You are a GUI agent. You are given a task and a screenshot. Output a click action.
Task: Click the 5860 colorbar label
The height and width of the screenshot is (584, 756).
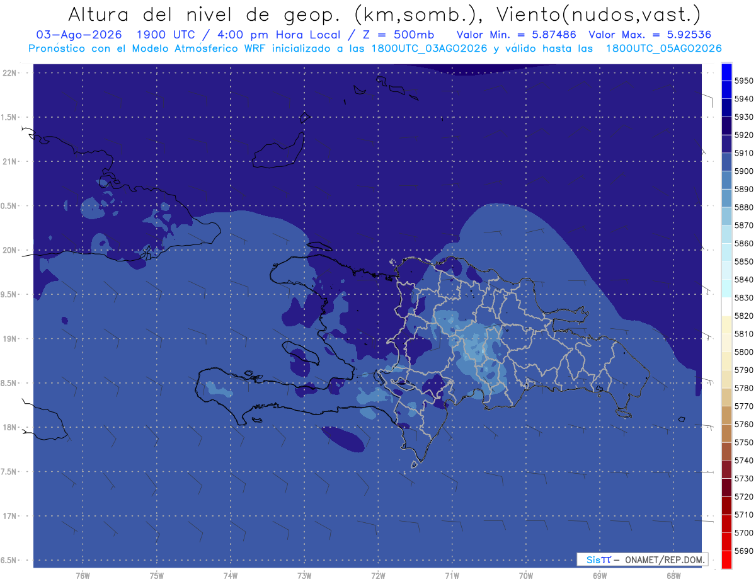(x=743, y=243)
